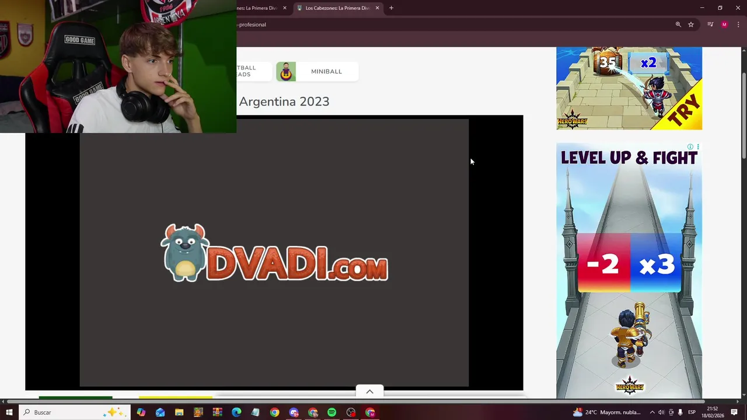
Task: Click the DVADI.com logo in the game
Action: [x=274, y=253]
